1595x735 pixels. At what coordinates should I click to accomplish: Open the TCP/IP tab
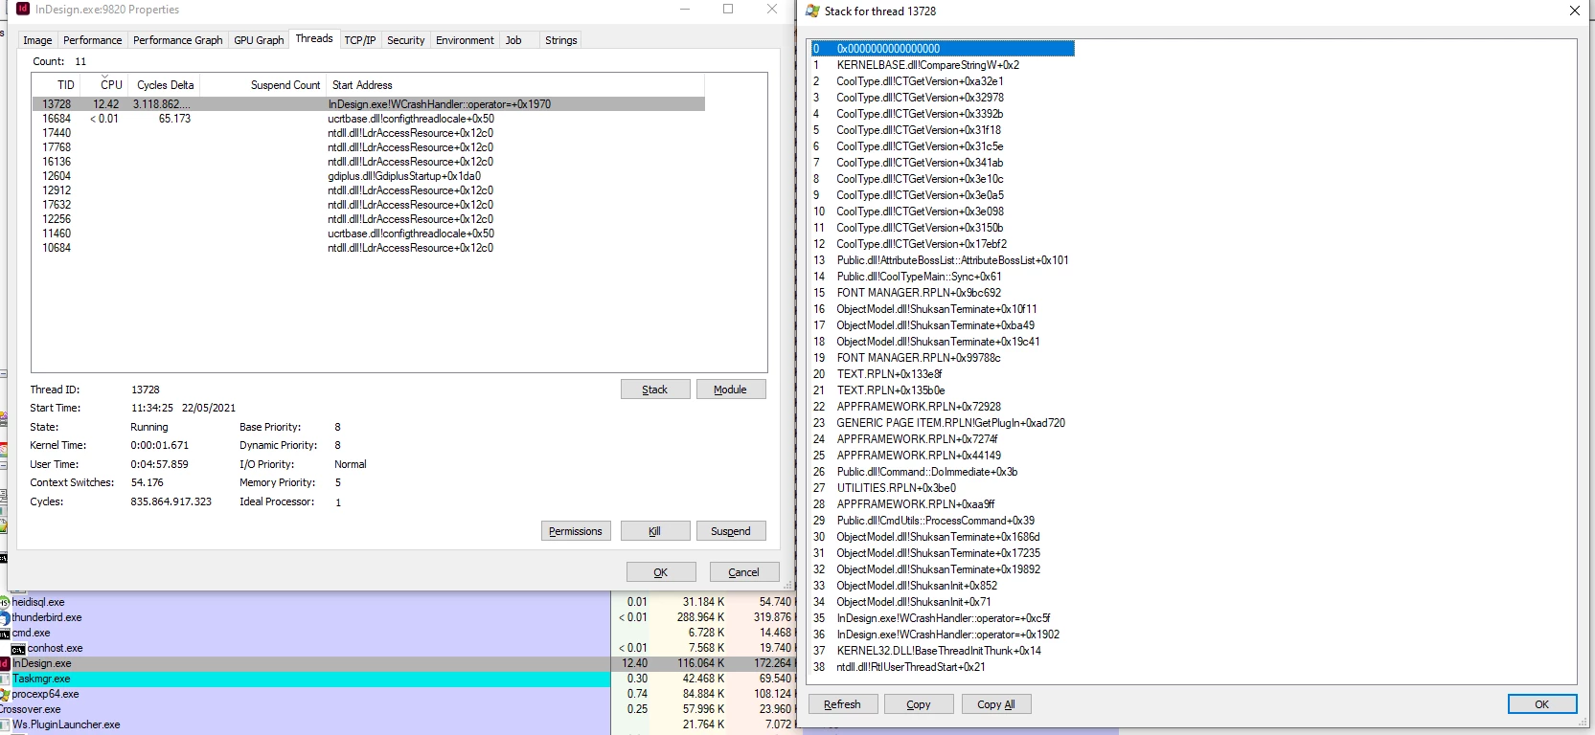pos(360,40)
